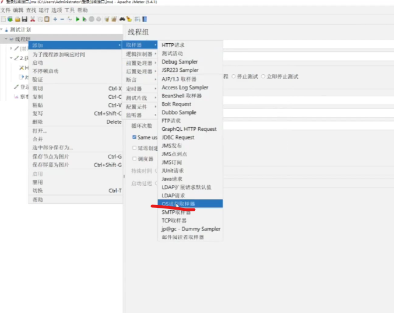Viewport: 394px width, 313px height.
Task: Collapse the tree node starting with 2.
Action: [x=11, y=58]
